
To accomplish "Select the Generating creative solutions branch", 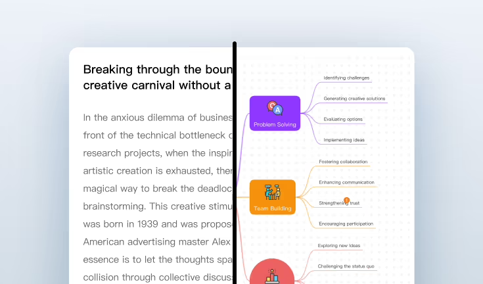I will (x=354, y=99).
